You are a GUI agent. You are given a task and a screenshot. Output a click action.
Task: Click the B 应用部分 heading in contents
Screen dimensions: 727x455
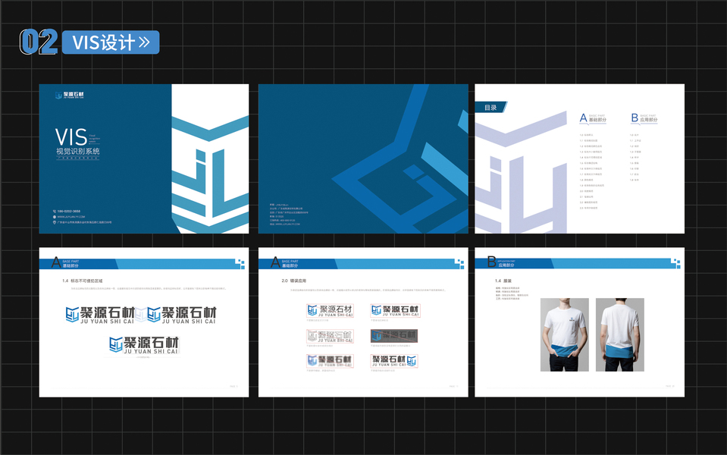[644, 118]
